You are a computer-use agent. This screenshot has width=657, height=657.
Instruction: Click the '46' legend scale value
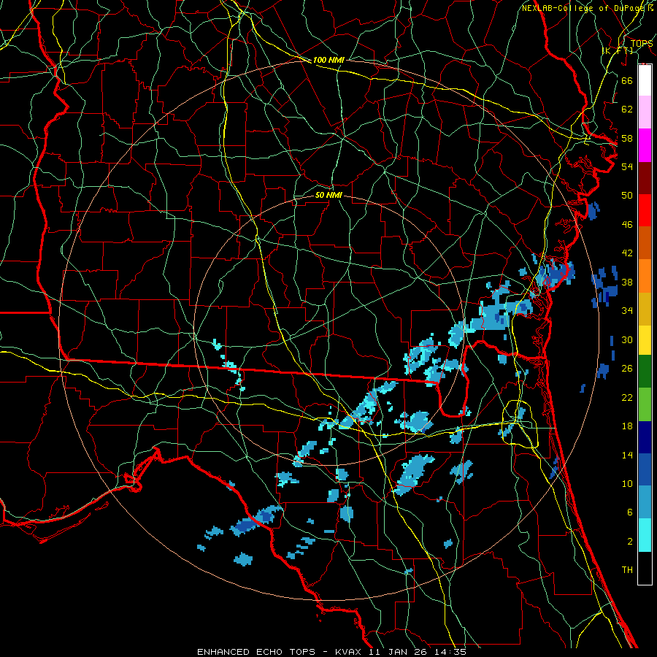[627, 225]
